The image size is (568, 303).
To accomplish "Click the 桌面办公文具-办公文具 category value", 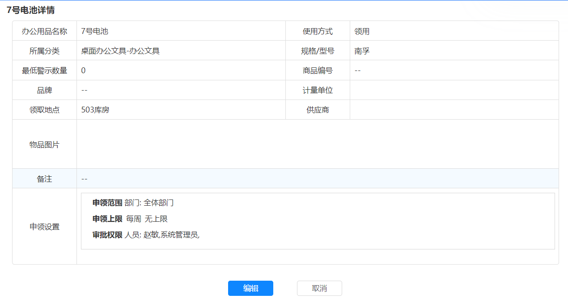I will click(x=120, y=51).
